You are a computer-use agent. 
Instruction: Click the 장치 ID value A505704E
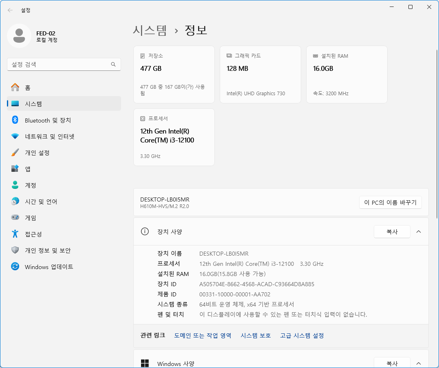(257, 284)
